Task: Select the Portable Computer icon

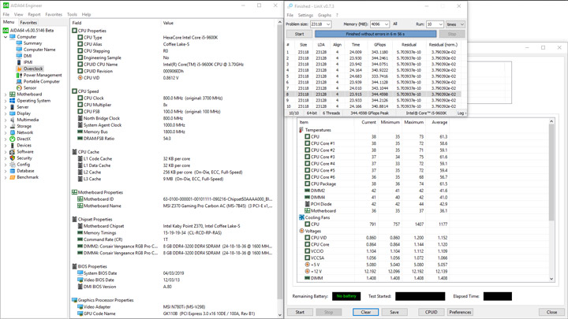Action: 19,81
